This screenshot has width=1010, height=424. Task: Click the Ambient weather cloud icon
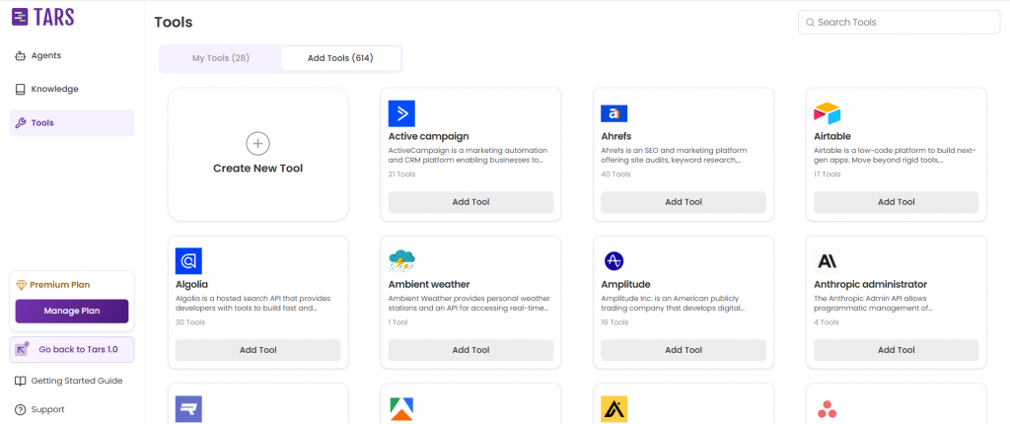(401, 261)
